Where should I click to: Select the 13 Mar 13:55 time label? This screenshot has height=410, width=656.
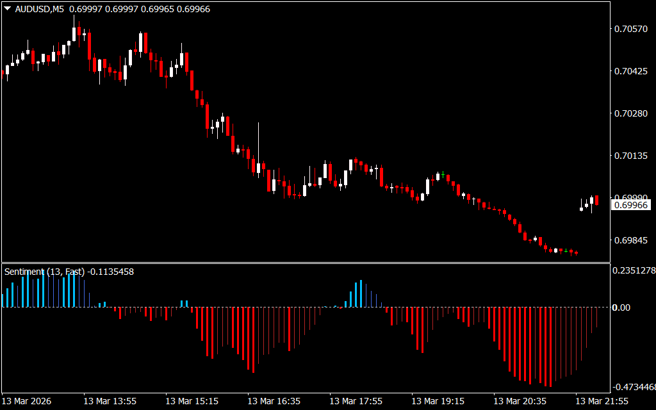(110, 401)
